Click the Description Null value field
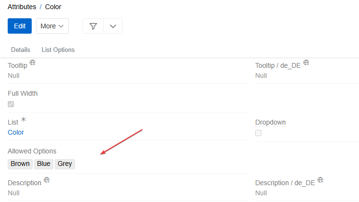Screen dimensions: 359x202 (13, 193)
